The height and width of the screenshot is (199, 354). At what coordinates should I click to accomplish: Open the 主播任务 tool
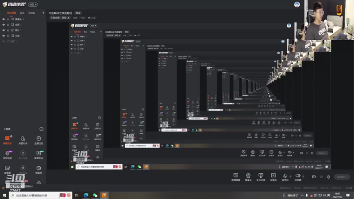pos(38,140)
